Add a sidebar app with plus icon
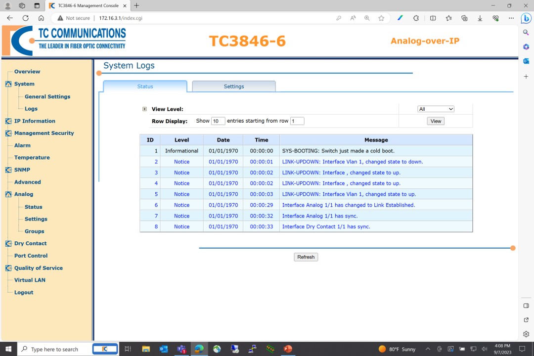Image resolution: width=534 pixels, height=356 pixels. point(526,76)
